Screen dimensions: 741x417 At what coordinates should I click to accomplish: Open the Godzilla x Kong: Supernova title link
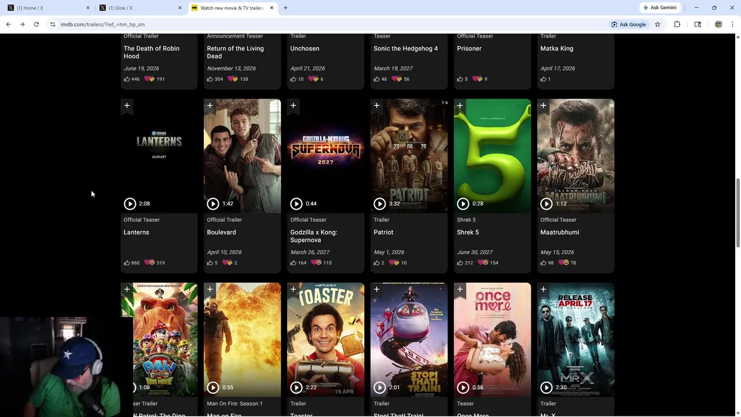[x=313, y=236]
